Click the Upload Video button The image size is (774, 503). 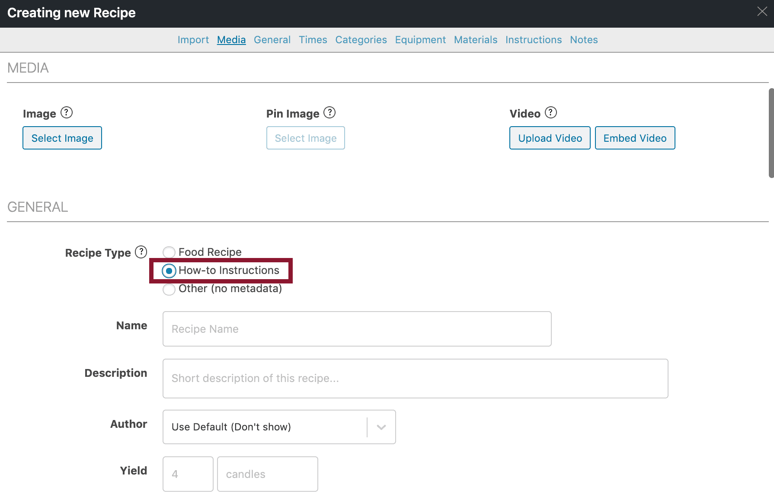pos(550,138)
